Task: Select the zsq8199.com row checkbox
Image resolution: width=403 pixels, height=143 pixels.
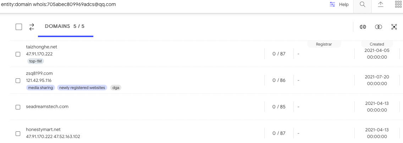Action: (x=18, y=81)
